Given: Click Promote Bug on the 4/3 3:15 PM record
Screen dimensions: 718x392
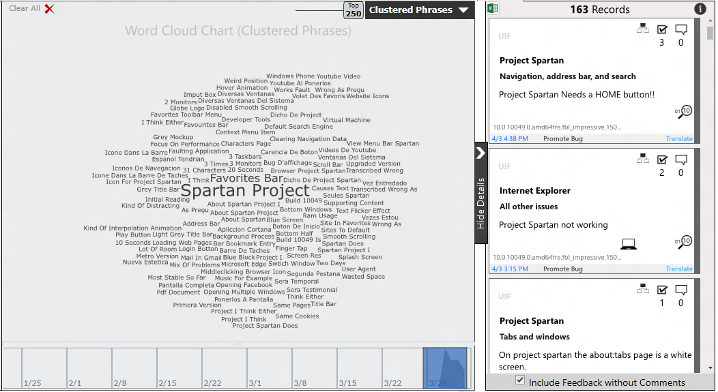Looking at the screenshot, I should pyautogui.click(x=563, y=269).
